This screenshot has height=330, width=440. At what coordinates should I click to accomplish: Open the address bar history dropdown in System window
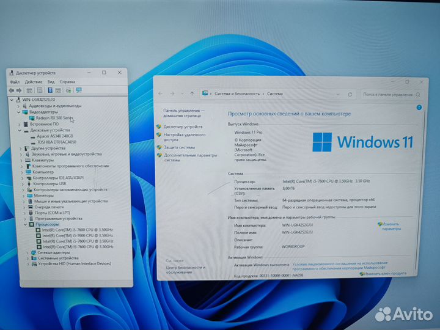point(338,95)
